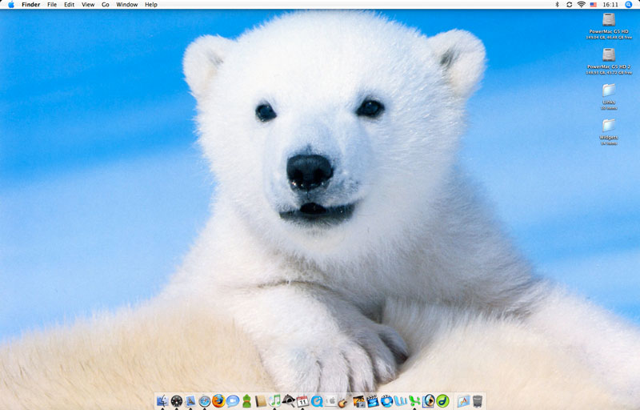Launch iTunes music note icon
Viewport: 640px width, 410px height.
[x=275, y=400]
